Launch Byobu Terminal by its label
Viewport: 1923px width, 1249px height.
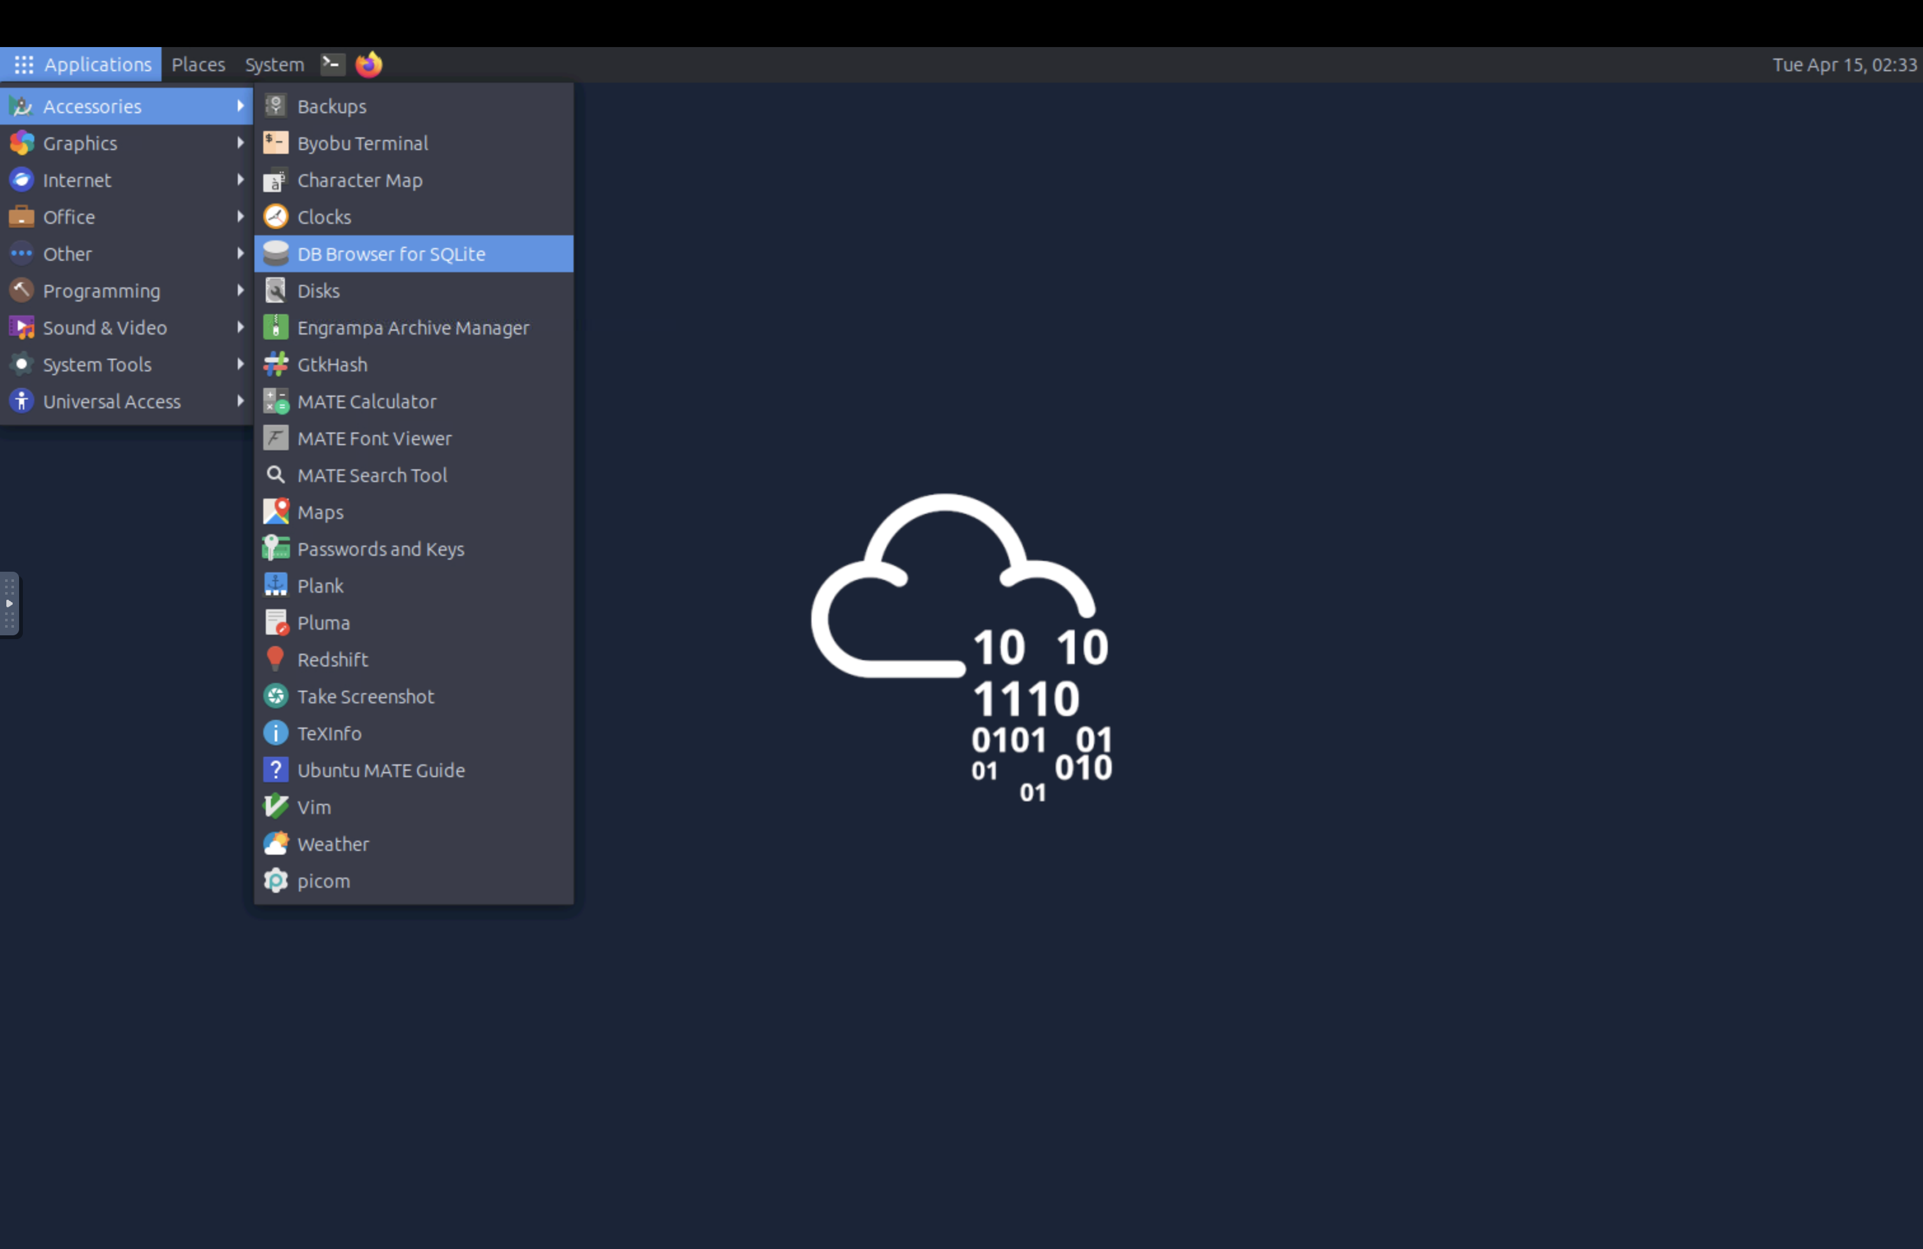coord(362,143)
